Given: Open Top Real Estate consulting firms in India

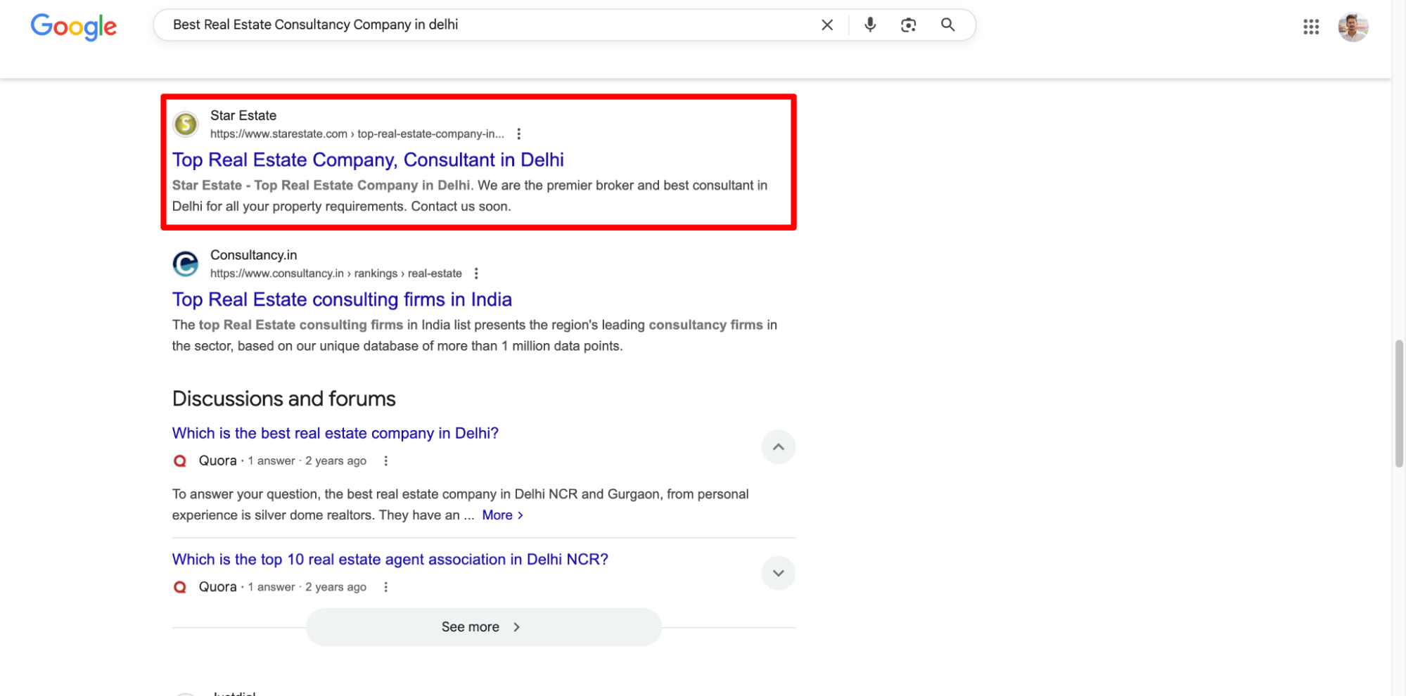Looking at the screenshot, I should point(342,299).
